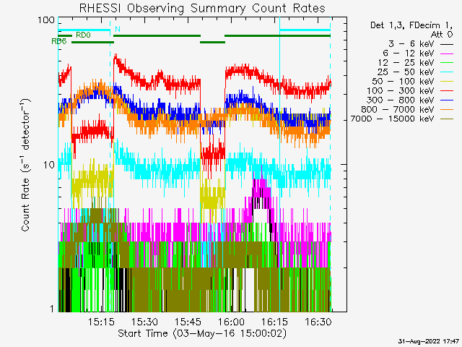
Task: Click the magenta legend line for 6 - 12 keV
Action: coord(447,53)
